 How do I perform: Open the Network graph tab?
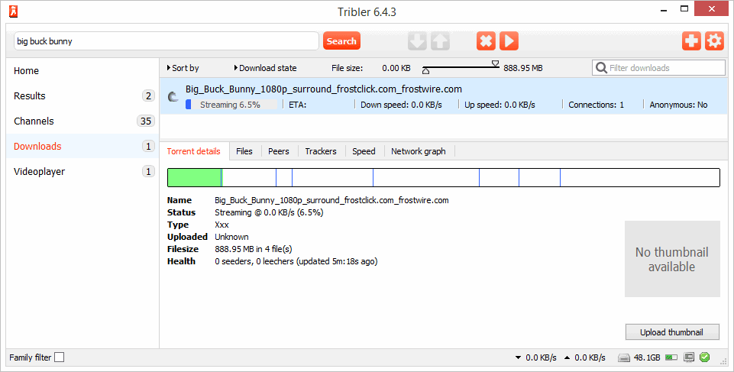[x=418, y=151]
